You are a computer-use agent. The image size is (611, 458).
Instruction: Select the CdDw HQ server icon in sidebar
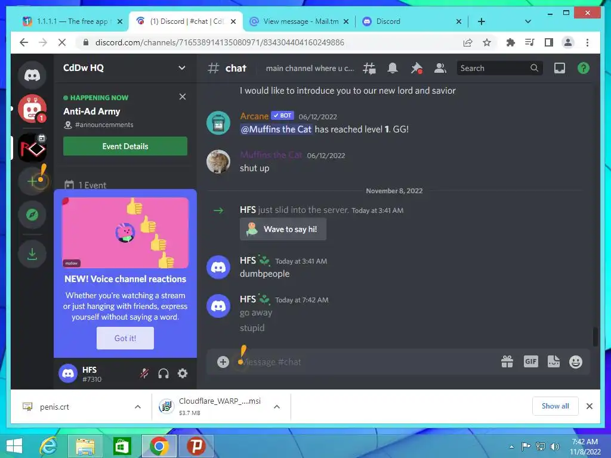(32, 148)
